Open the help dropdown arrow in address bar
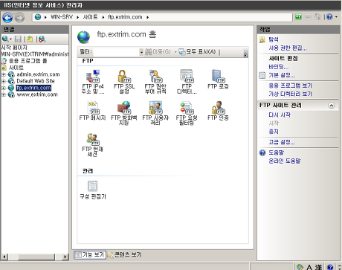 (336, 17)
